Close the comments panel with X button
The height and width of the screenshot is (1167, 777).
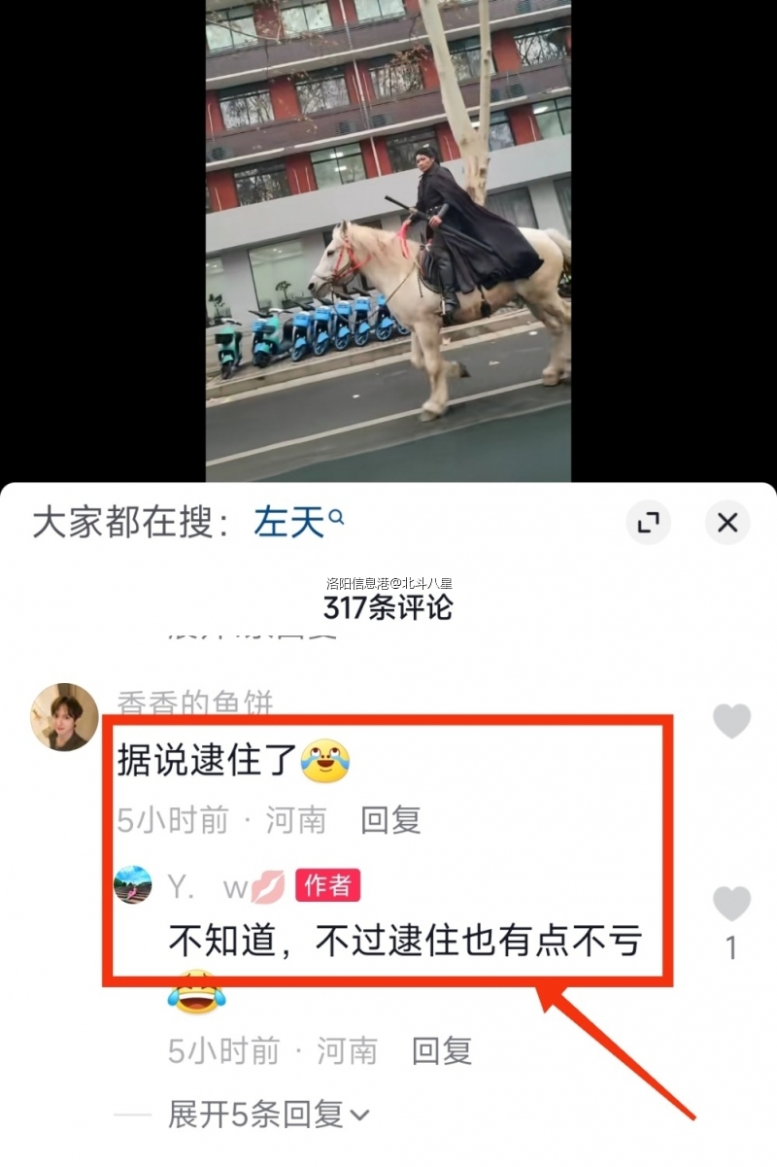[x=727, y=523]
